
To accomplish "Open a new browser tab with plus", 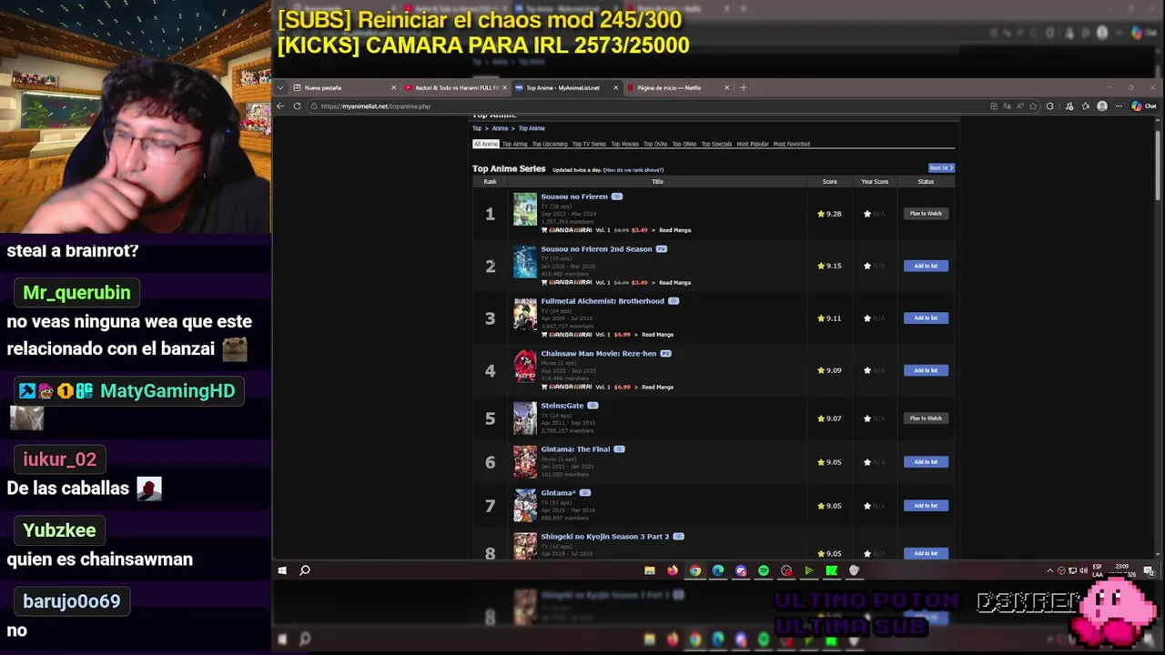I will 744,88.
